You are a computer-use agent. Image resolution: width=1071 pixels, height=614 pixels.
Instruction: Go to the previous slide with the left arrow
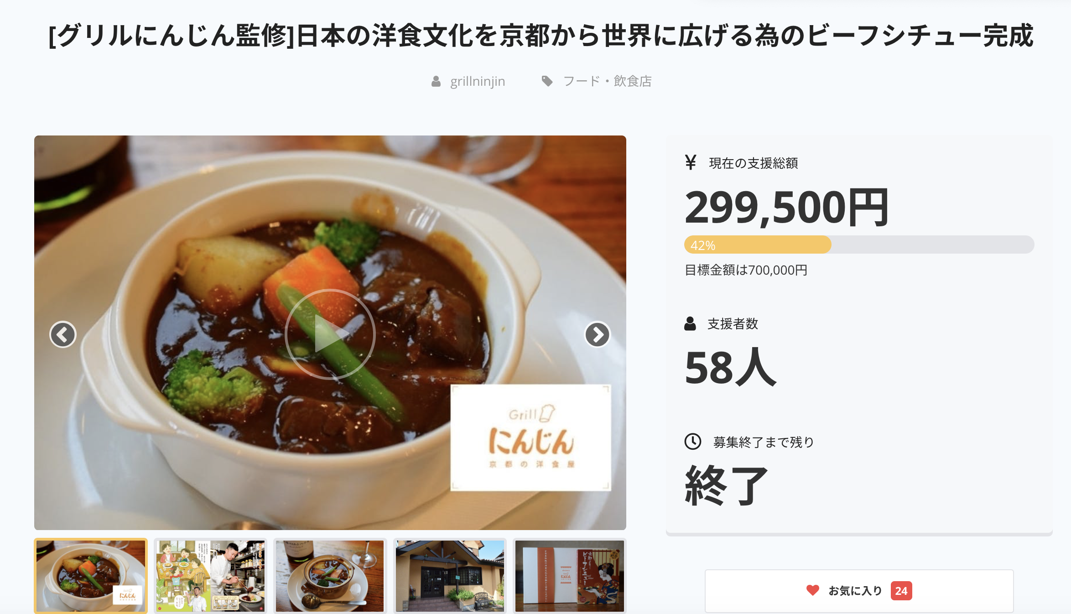tap(63, 334)
